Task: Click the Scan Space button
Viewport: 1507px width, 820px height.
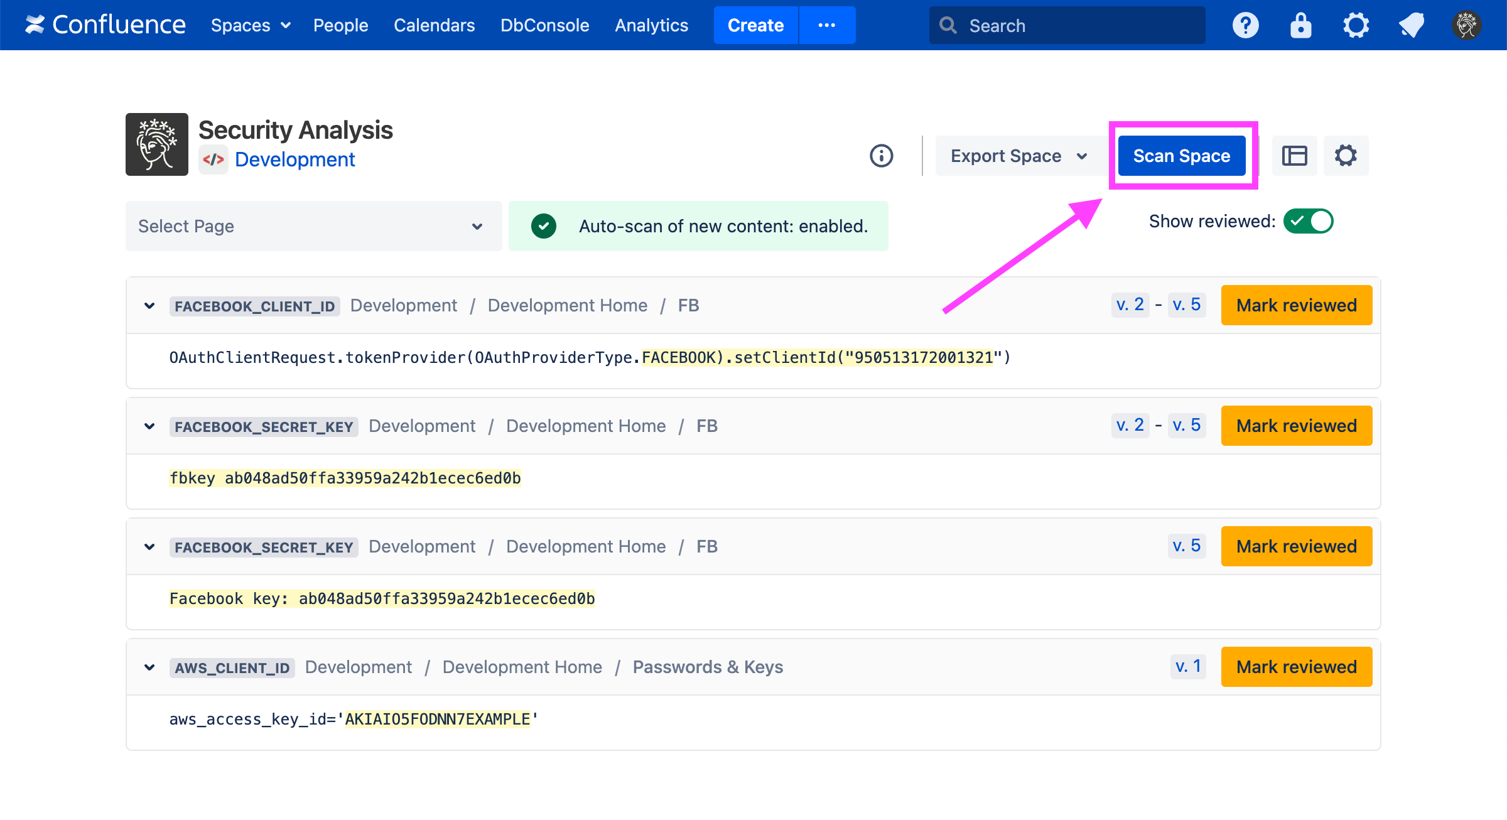Action: pos(1181,156)
